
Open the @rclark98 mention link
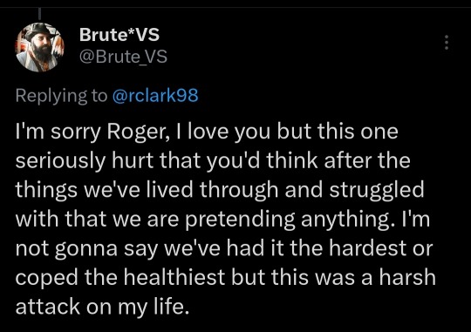pos(155,95)
